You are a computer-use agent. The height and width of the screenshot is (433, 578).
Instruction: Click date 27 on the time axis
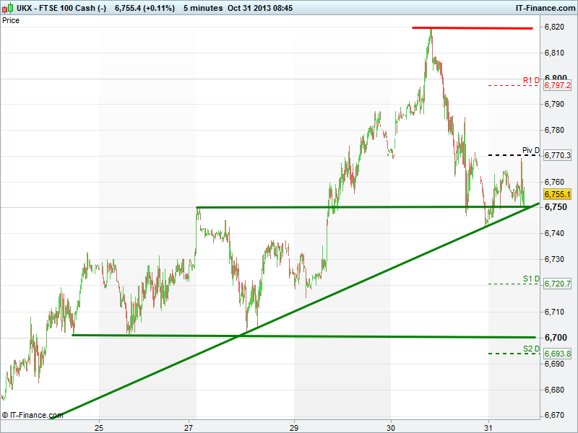189,428
